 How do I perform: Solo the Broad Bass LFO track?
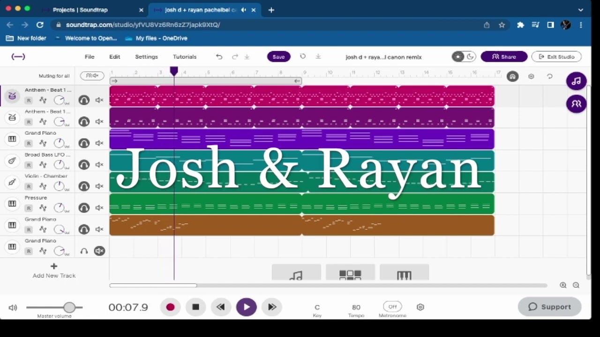pyautogui.click(x=84, y=165)
